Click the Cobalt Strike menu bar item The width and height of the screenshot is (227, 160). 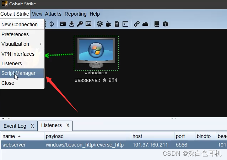tap(15, 14)
